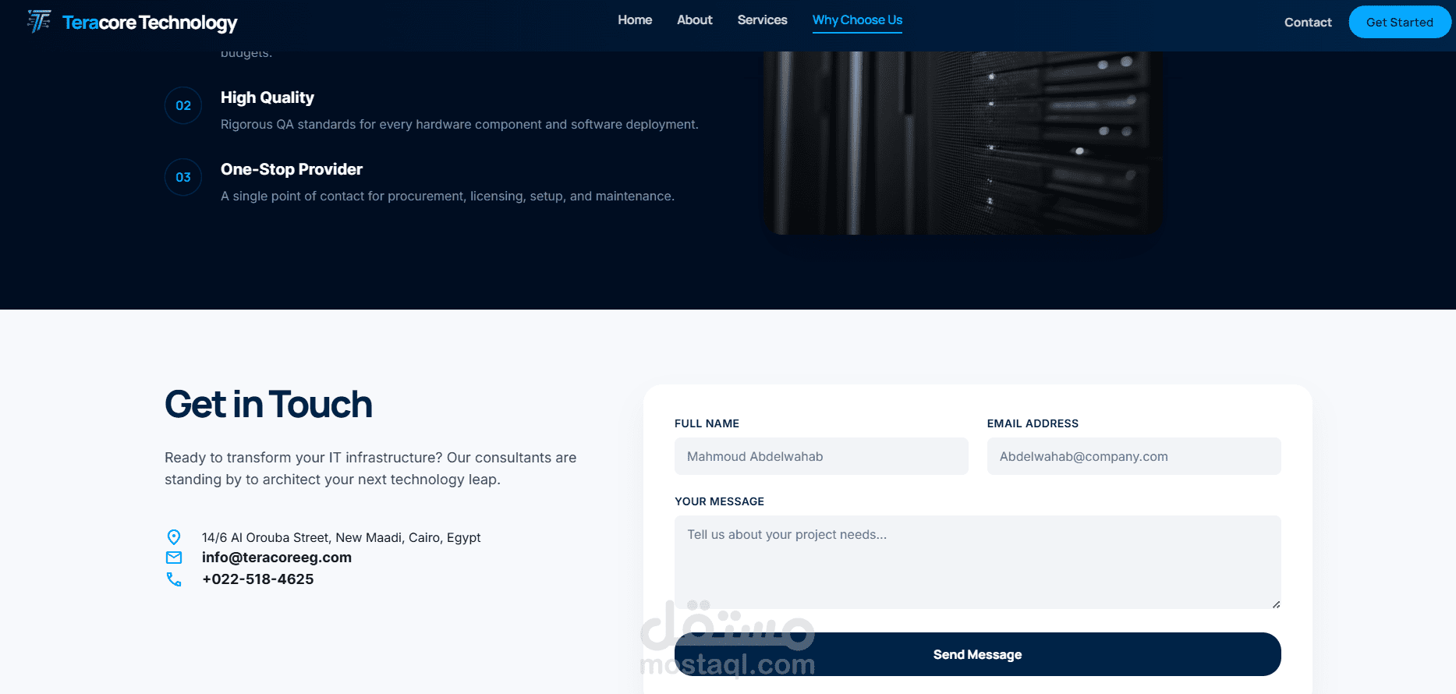Viewport: 1456px width, 694px height.
Task: Open the Services nav item
Action: click(763, 20)
